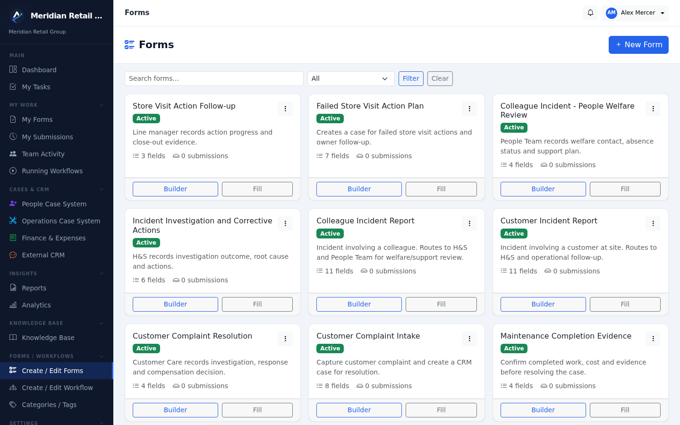Click the Clear filter button
The width and height of the screenshot is (680, 425).
(440, 78)
